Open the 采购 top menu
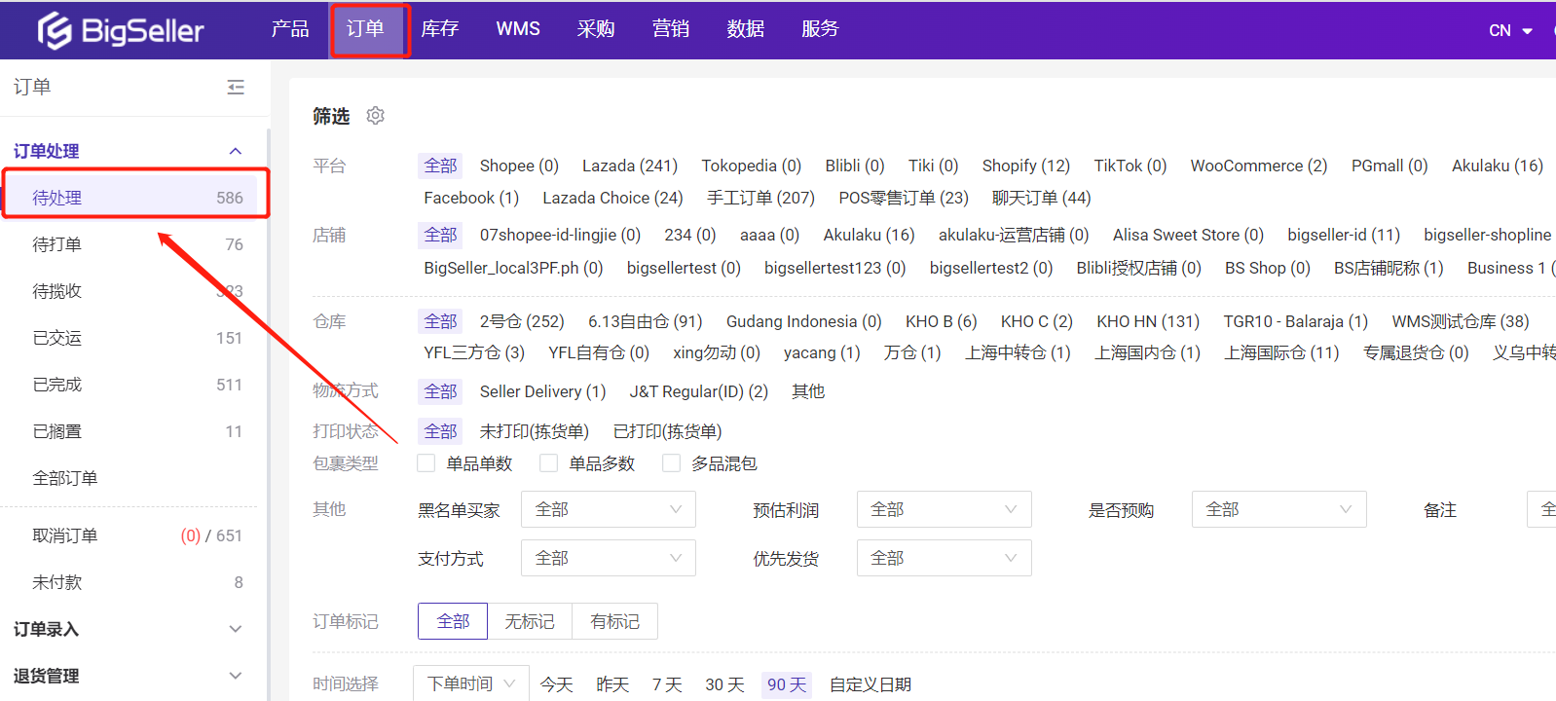The width and height of the screenshot is (1556, 701). click(596, 29)
